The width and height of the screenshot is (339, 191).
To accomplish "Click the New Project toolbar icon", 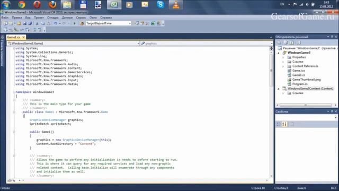I will [5, 23].
